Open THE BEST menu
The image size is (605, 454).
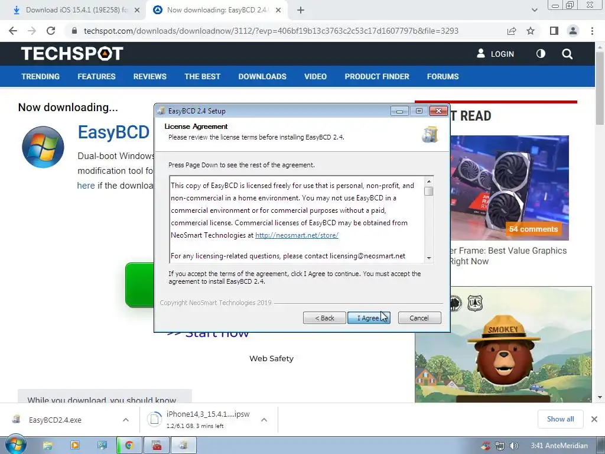[x=202, y=76]
